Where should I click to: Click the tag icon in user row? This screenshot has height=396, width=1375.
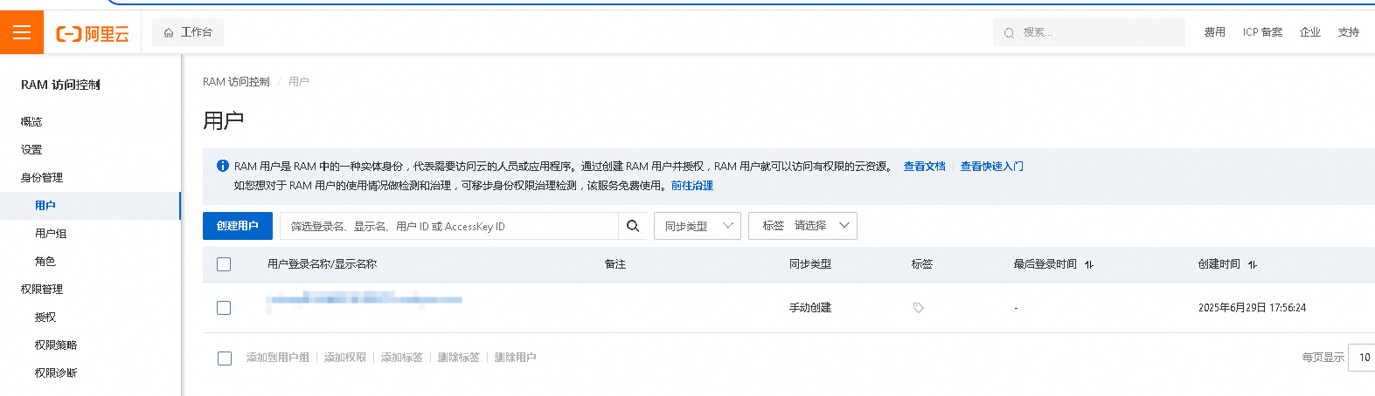click(x=918, y=308)
